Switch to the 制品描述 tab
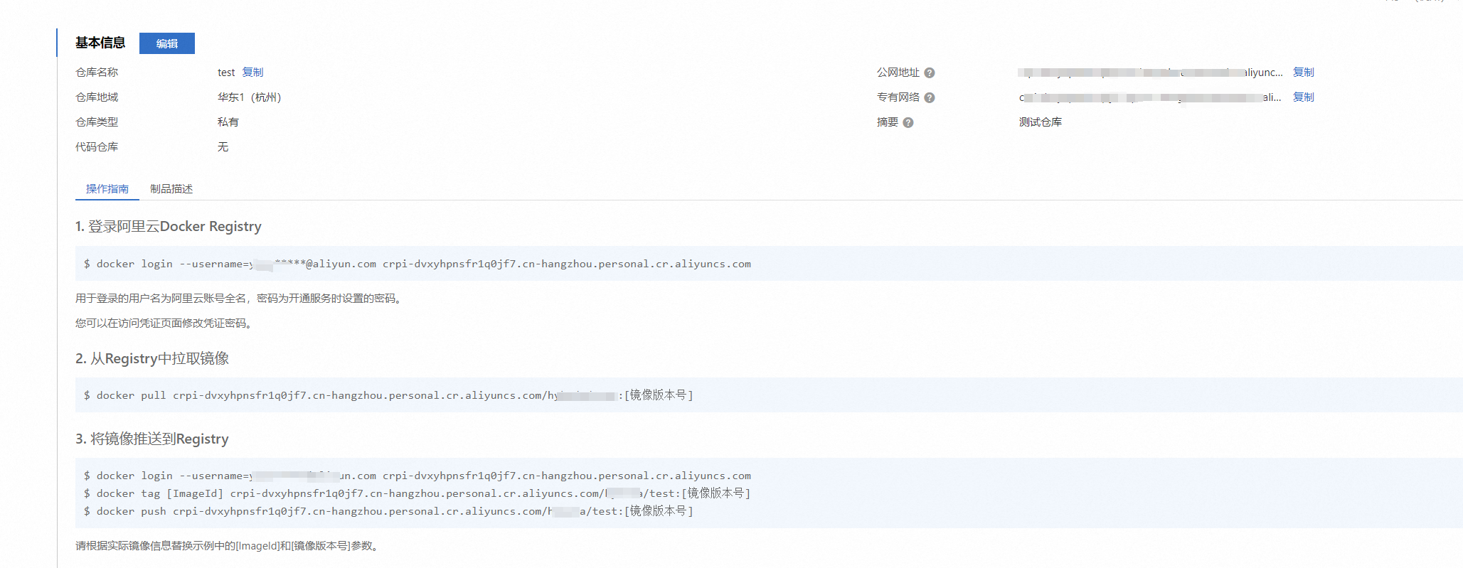 click(x=171, y=189)
